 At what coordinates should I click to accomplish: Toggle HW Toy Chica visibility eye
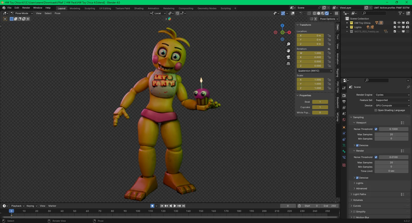(399, 23)
